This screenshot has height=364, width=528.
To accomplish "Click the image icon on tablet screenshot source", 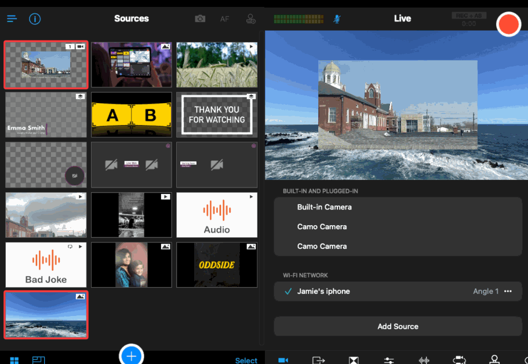I will [x=165, y=47].
